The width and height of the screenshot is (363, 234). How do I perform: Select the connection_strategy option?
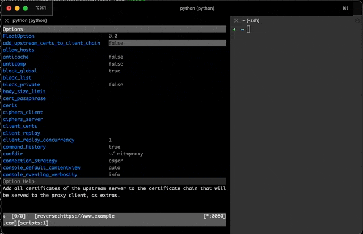click(x=30, y=161)
